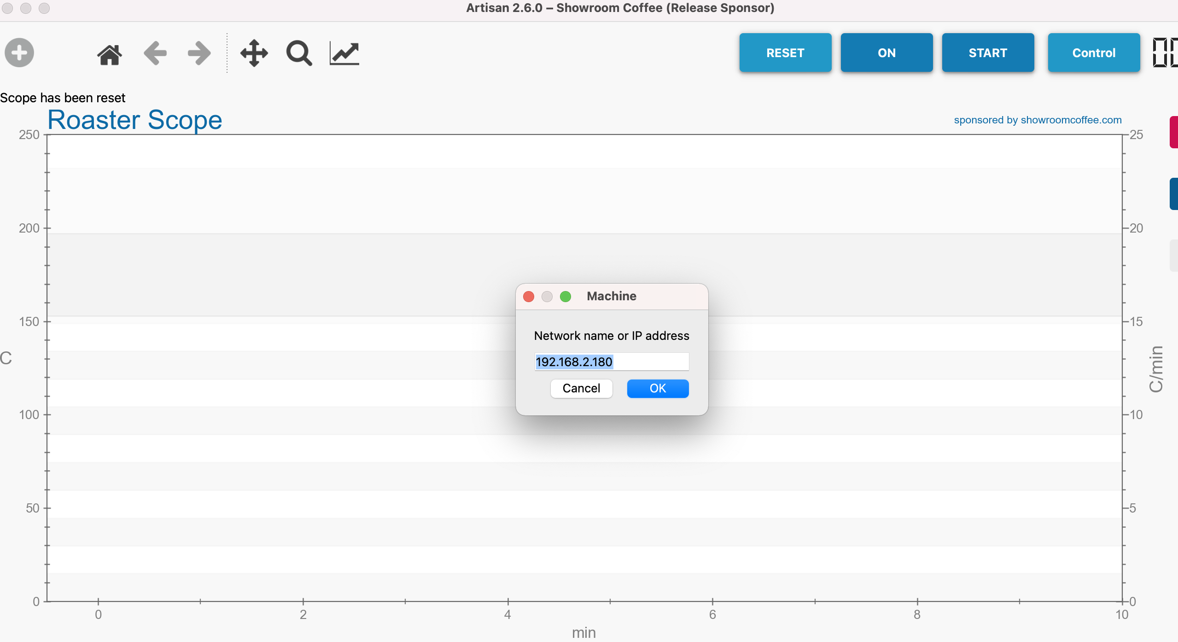Select the pan axes cross-arrow tool
1178x642 pixels.
(x=254, y=53)
